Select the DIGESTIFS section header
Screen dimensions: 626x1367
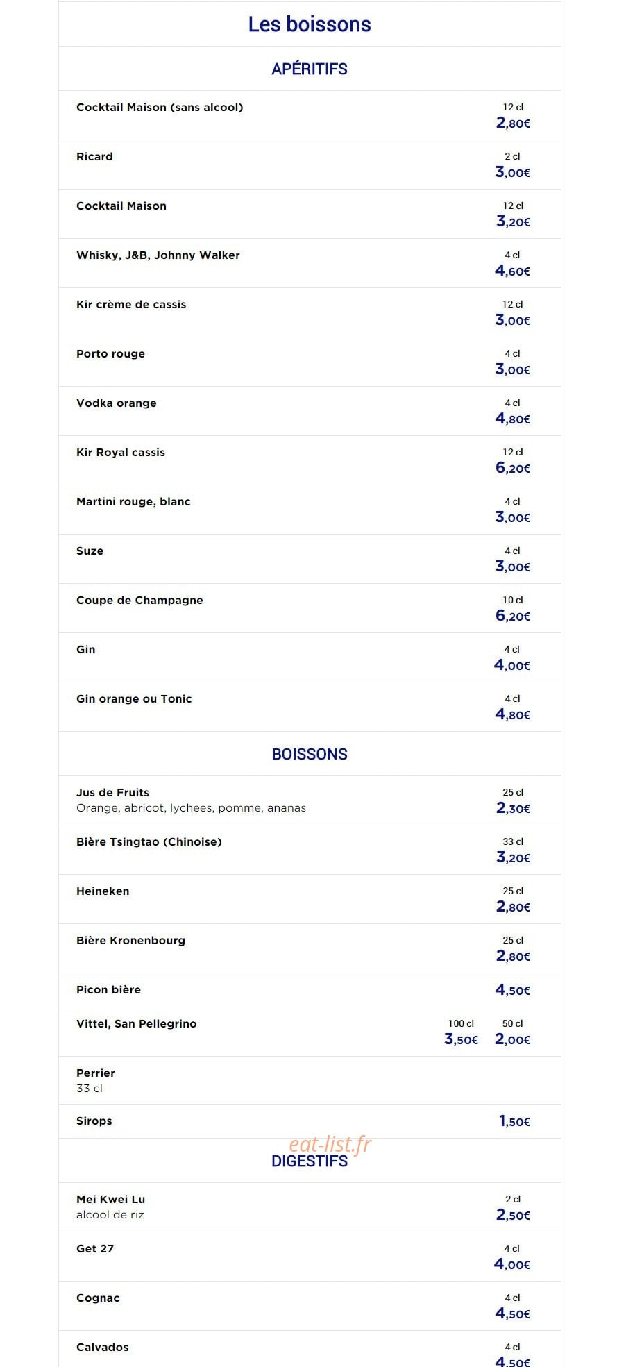(x=310, y=1161)
